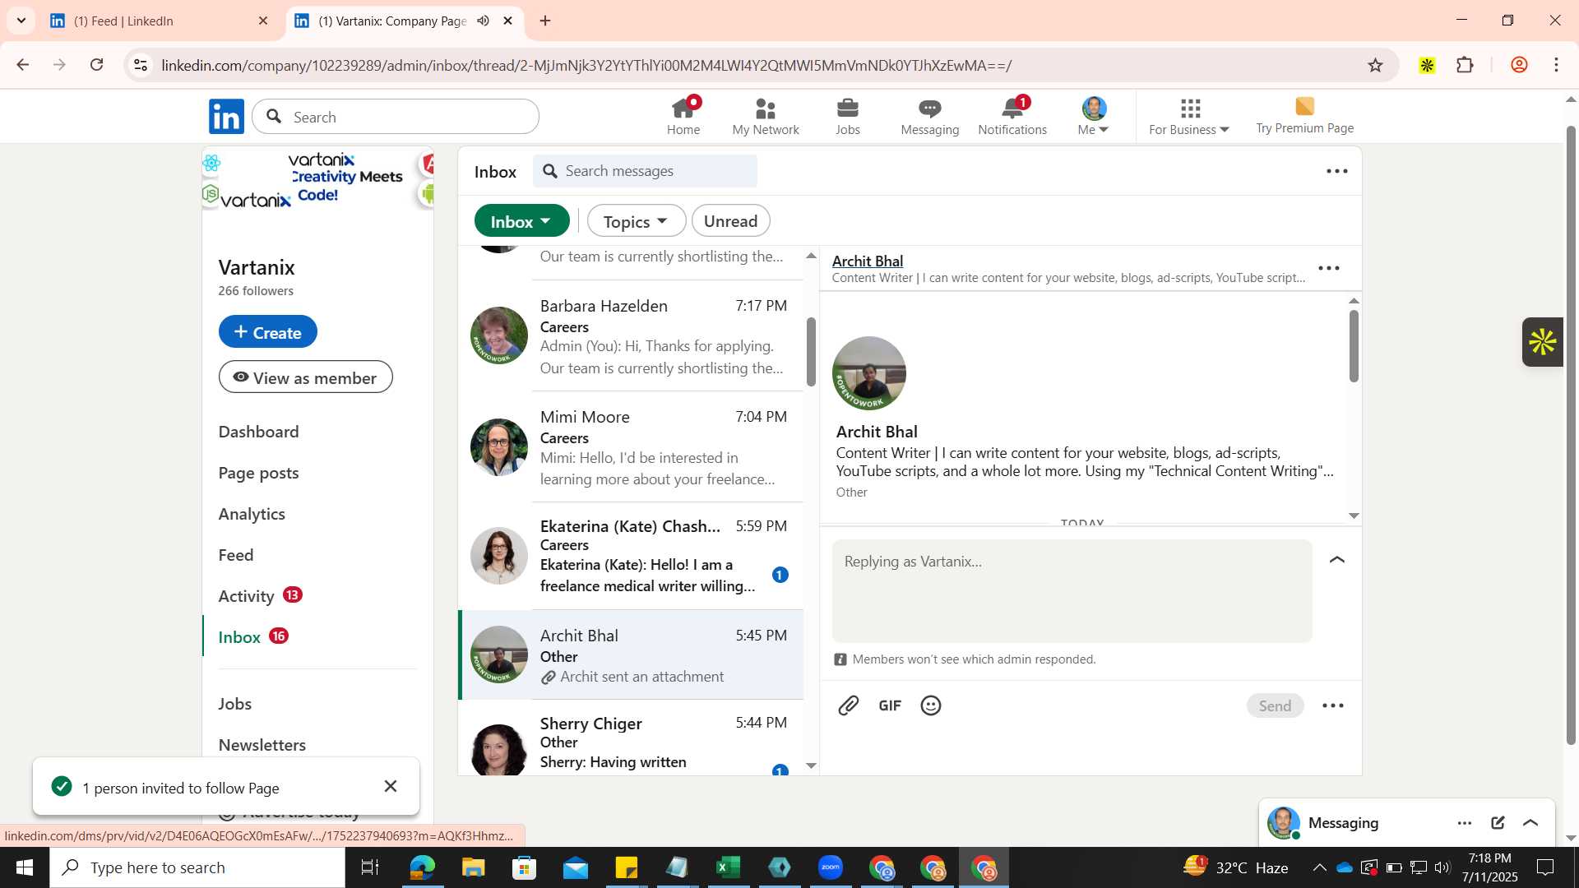Expand the Topics dropdown
The width and height of the screenshot is (1579, 888).
click(636, 221)
